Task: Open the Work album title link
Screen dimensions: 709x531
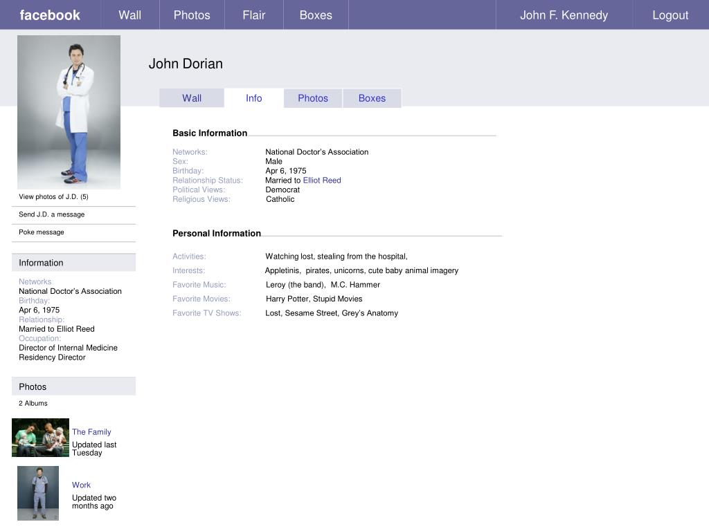Action: point(82,485)
